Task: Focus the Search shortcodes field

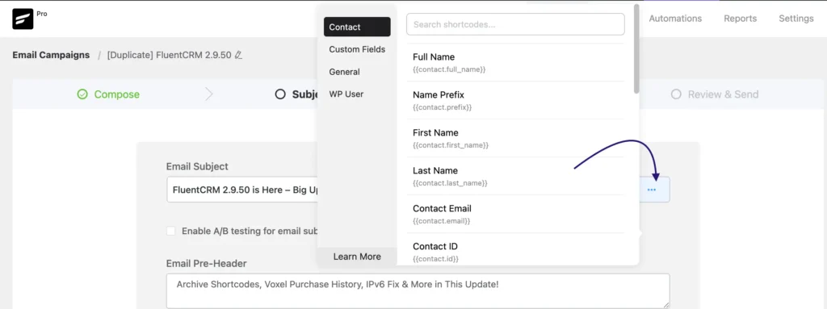Action: [515, 24]
